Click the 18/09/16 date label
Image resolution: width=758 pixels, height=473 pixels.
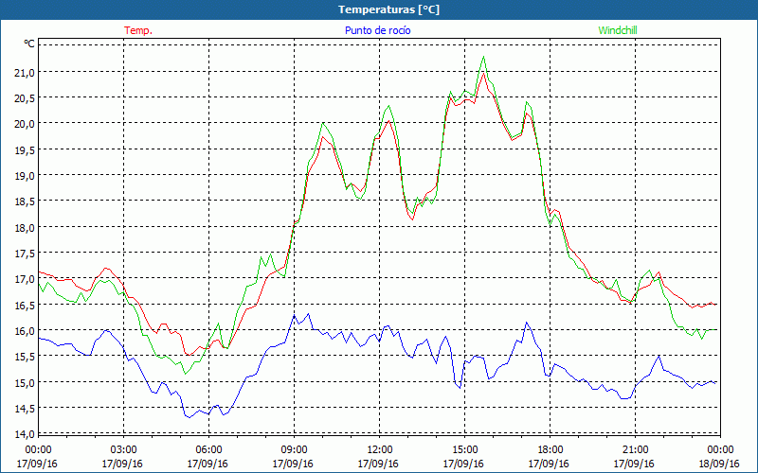(719, 464)
